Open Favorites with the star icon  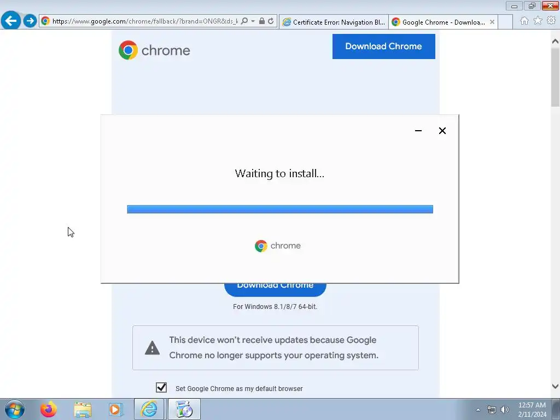(538, 21)
